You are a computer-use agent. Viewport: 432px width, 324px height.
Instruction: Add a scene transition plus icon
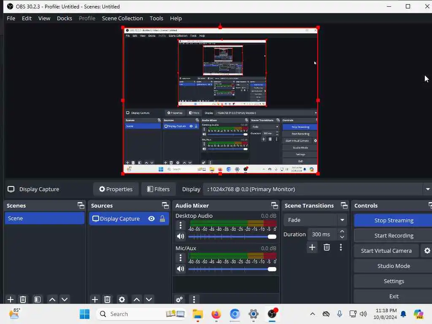tap(312, 247)
